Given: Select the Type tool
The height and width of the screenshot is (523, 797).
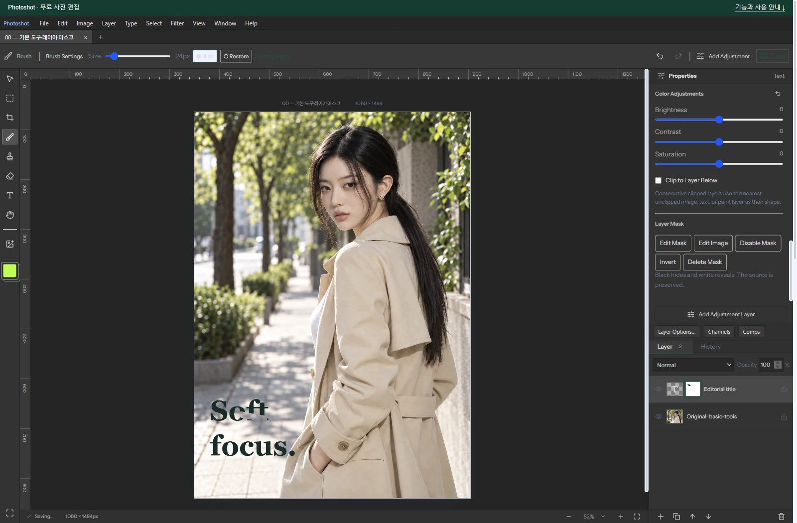Looking at the screenshot, I should (x=9, y=195).
